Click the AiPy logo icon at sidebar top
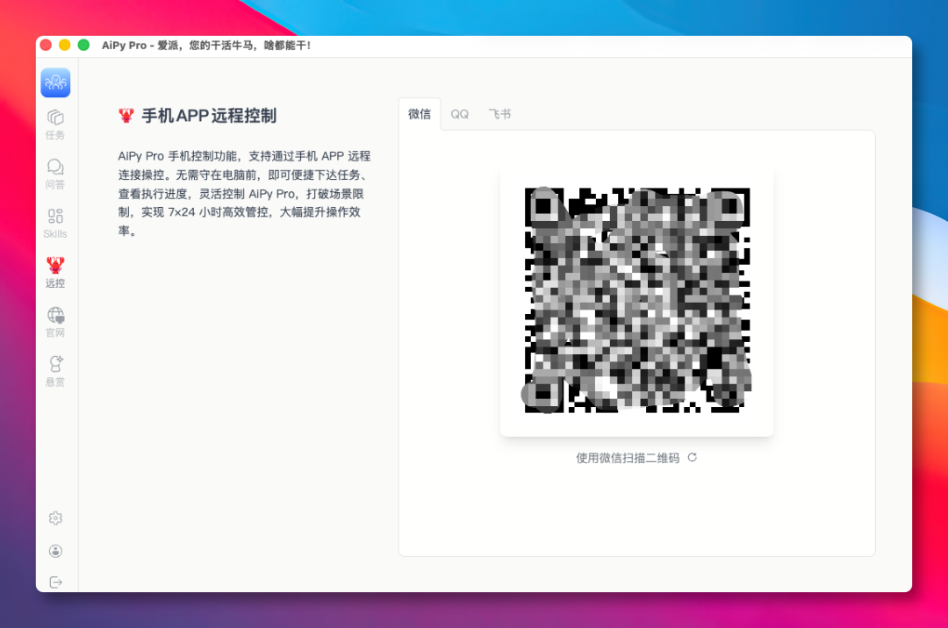The image size is (948, 628). tap(54, 82)
